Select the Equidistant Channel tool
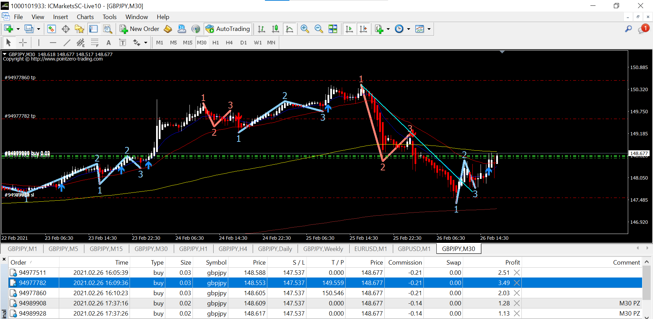This screenshot has width=653, height=319. 81,43
